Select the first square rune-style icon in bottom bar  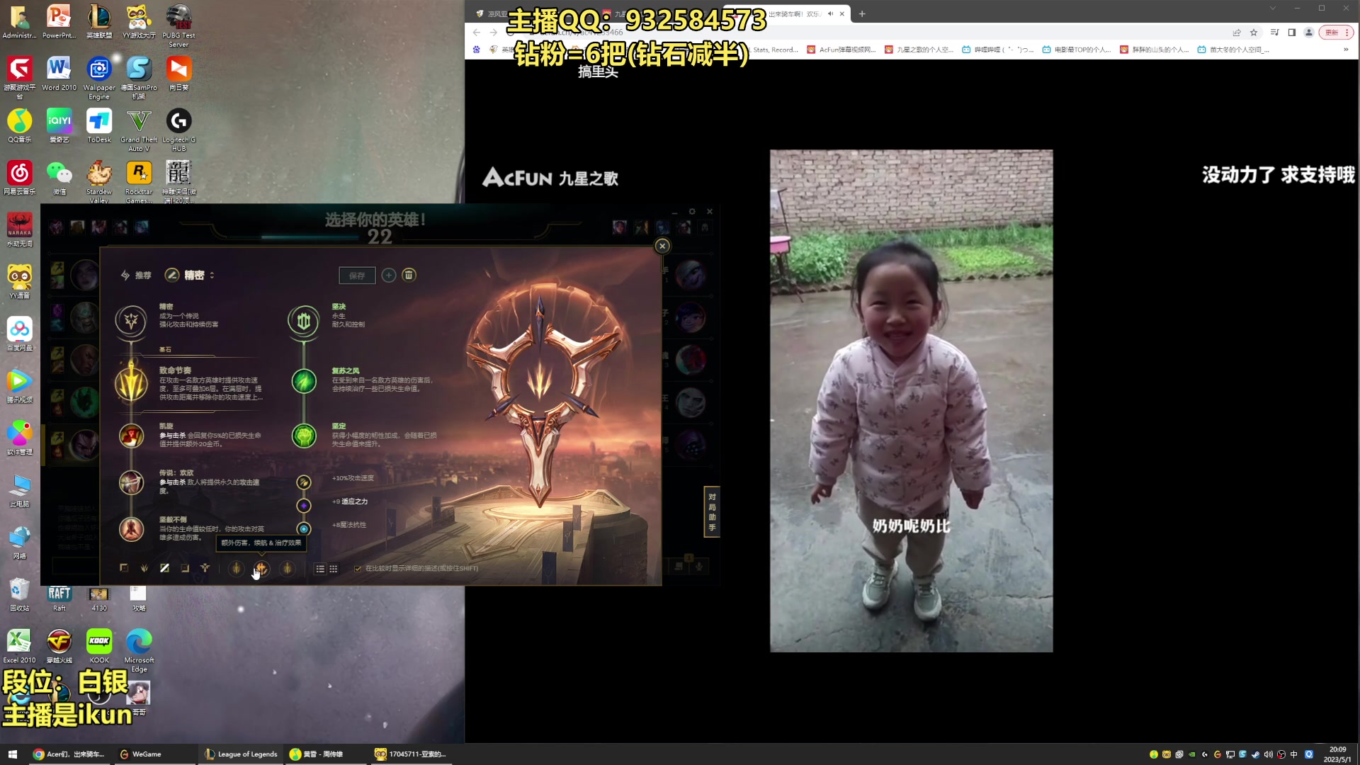(x=124, y=568)
